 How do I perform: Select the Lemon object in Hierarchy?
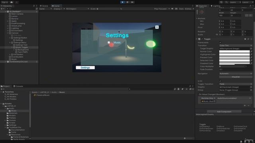click(x=14, y=16)
